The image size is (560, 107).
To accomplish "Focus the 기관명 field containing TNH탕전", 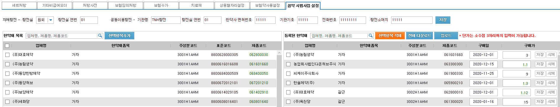I will (x=166, y=20).
